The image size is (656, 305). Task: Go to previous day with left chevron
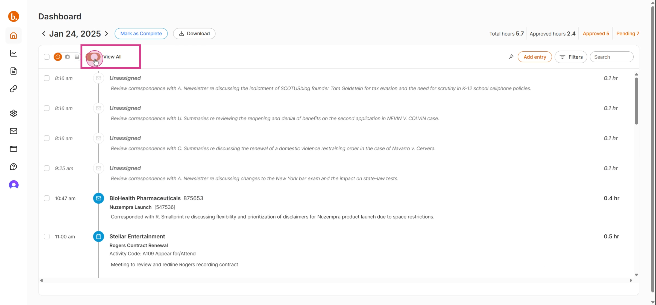[x=43, y=34]
